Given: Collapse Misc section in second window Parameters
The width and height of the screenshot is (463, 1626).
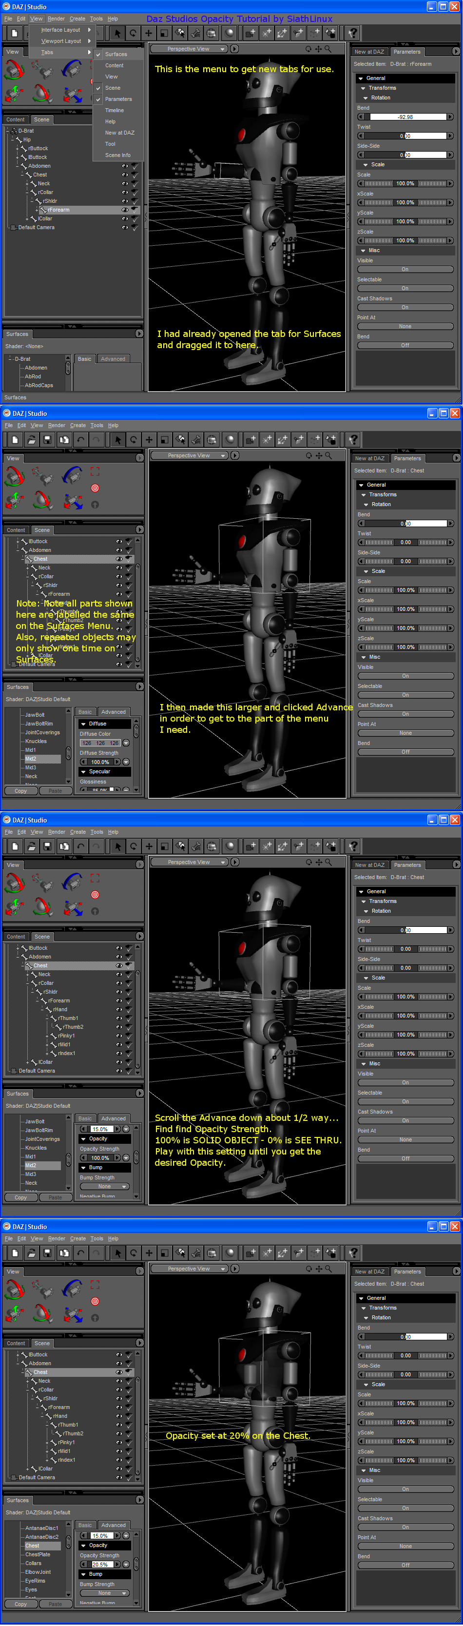Looking at the screenshot, I should [x=405, y=656].
